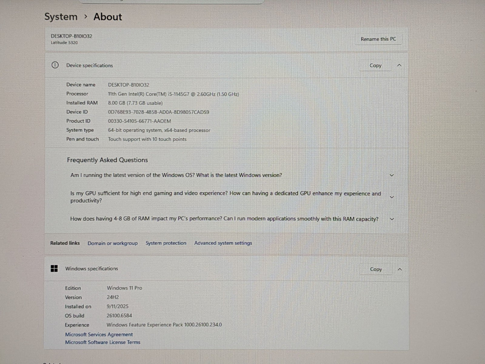Screen dimensions: 485x364
Task: Click the Windows logo icon beside Windows specifications
Action: click(x=54, y=268)
